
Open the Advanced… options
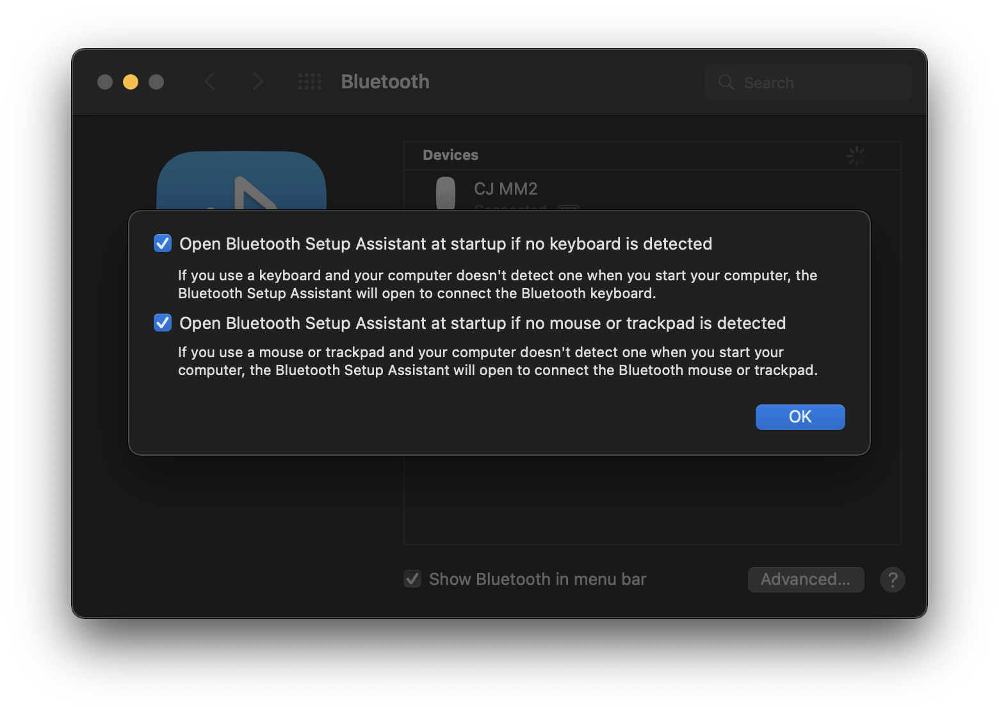pos(806,580)
